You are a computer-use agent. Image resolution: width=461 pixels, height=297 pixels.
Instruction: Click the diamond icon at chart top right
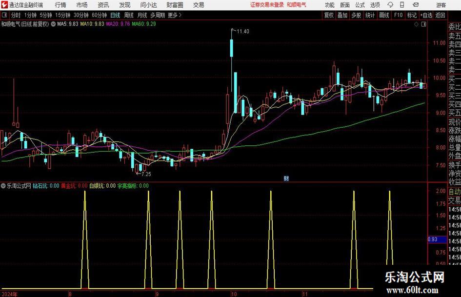pos(416,24)
